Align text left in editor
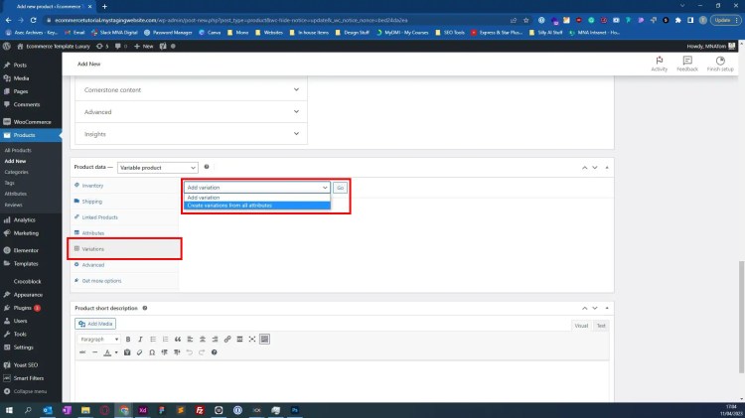This screenshot has height=418, width=745. point(190,340)
